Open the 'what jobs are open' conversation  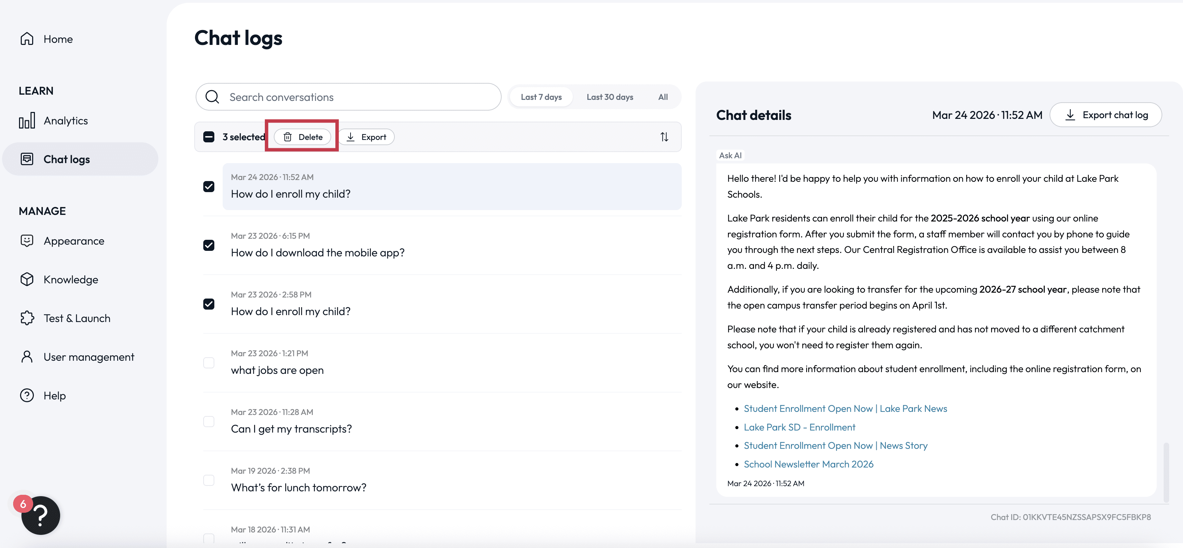[x=452, y=363]
